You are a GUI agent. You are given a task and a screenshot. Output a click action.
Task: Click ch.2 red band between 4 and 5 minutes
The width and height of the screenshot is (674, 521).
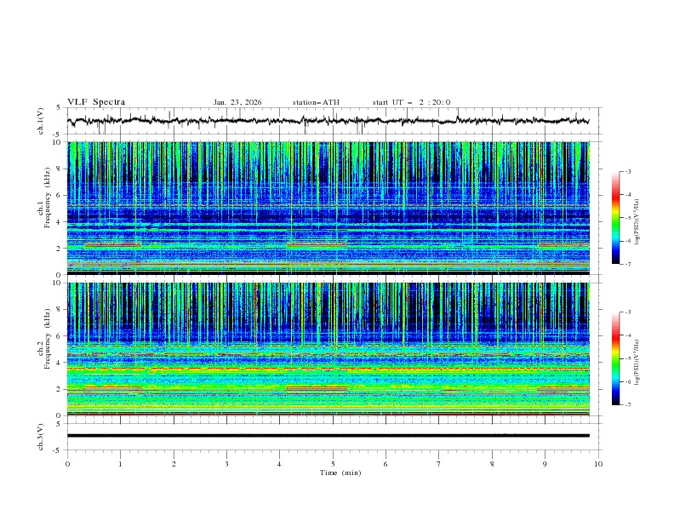click(x=317, y=387)
